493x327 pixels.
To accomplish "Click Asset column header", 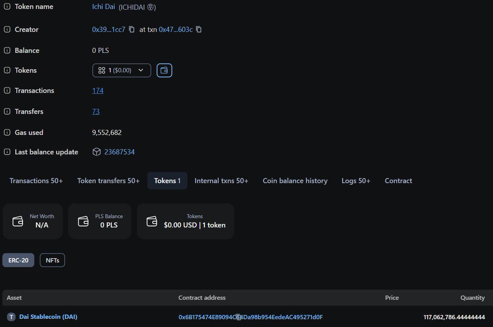I will tap(14, 298).
